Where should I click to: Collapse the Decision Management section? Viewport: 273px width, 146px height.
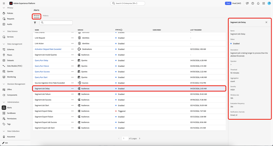(x=4, y=84)
